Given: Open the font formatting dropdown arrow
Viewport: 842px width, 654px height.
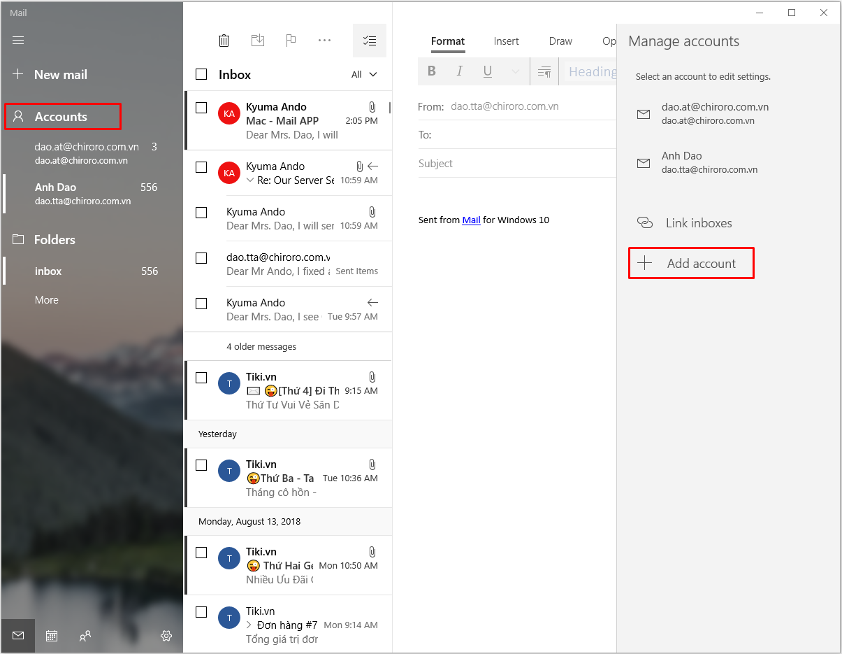Looking at the screenshot, I should [x=516, y=71].
